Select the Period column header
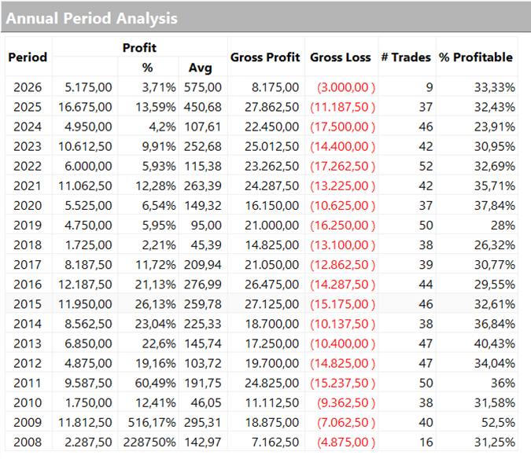The width and height of the screenshot is (531, 459). pyautogui.click(x=28, y=57)
